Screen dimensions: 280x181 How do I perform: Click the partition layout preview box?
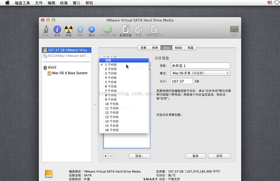[x=127, y=141]
